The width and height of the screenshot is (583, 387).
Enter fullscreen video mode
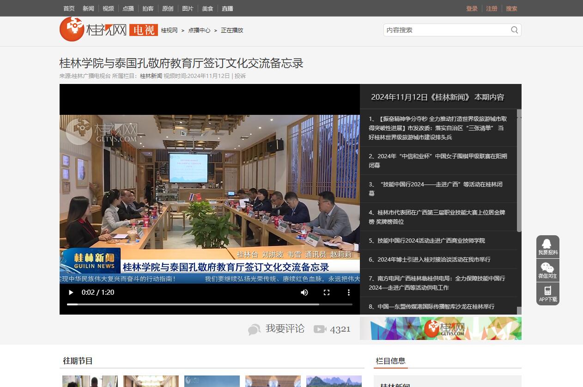(327, 292)
